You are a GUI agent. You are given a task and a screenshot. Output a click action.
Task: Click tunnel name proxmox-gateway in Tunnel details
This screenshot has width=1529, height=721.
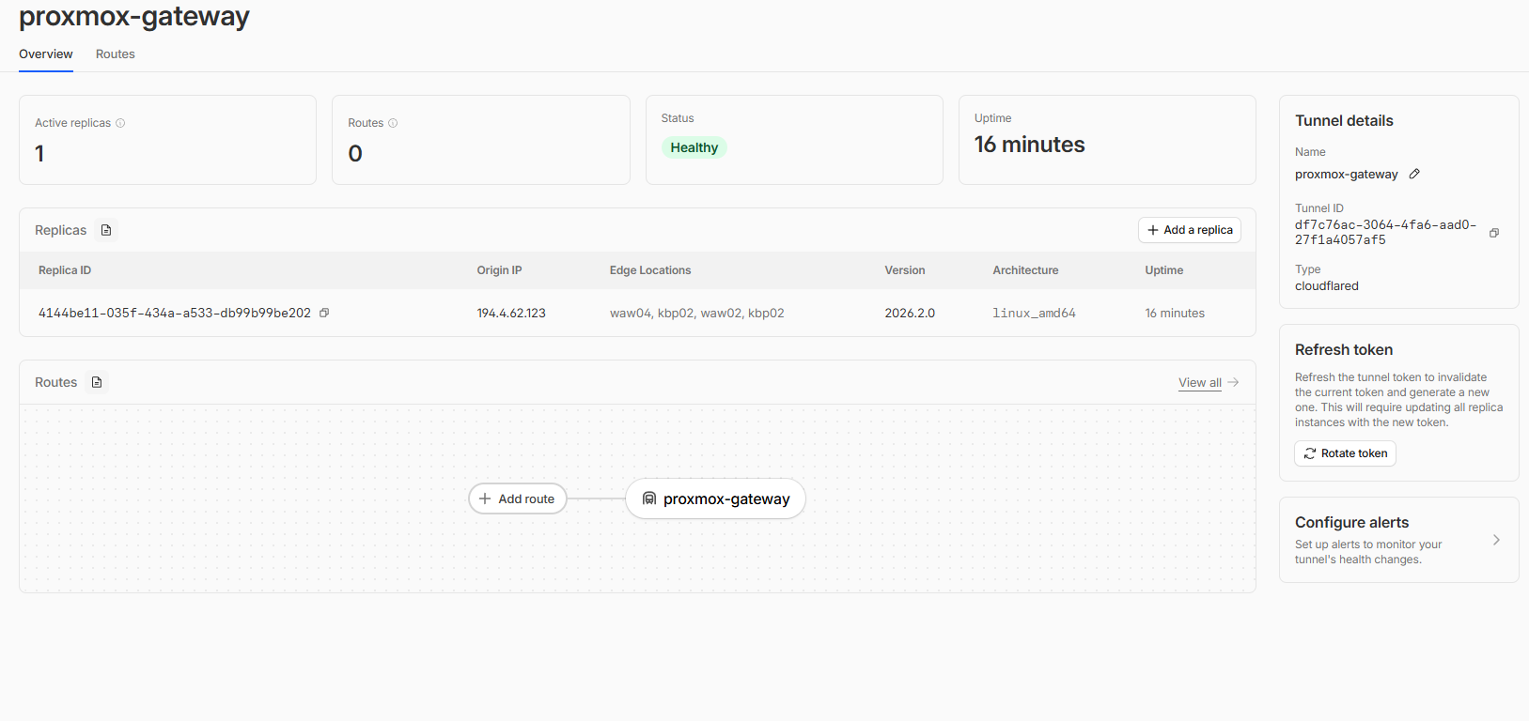point(1347,174)
